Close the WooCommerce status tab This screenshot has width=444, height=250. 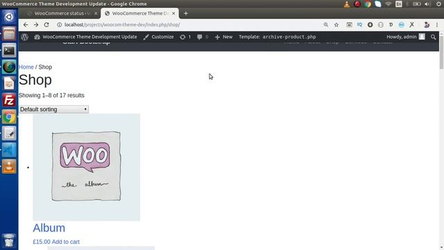click(96, 13)
